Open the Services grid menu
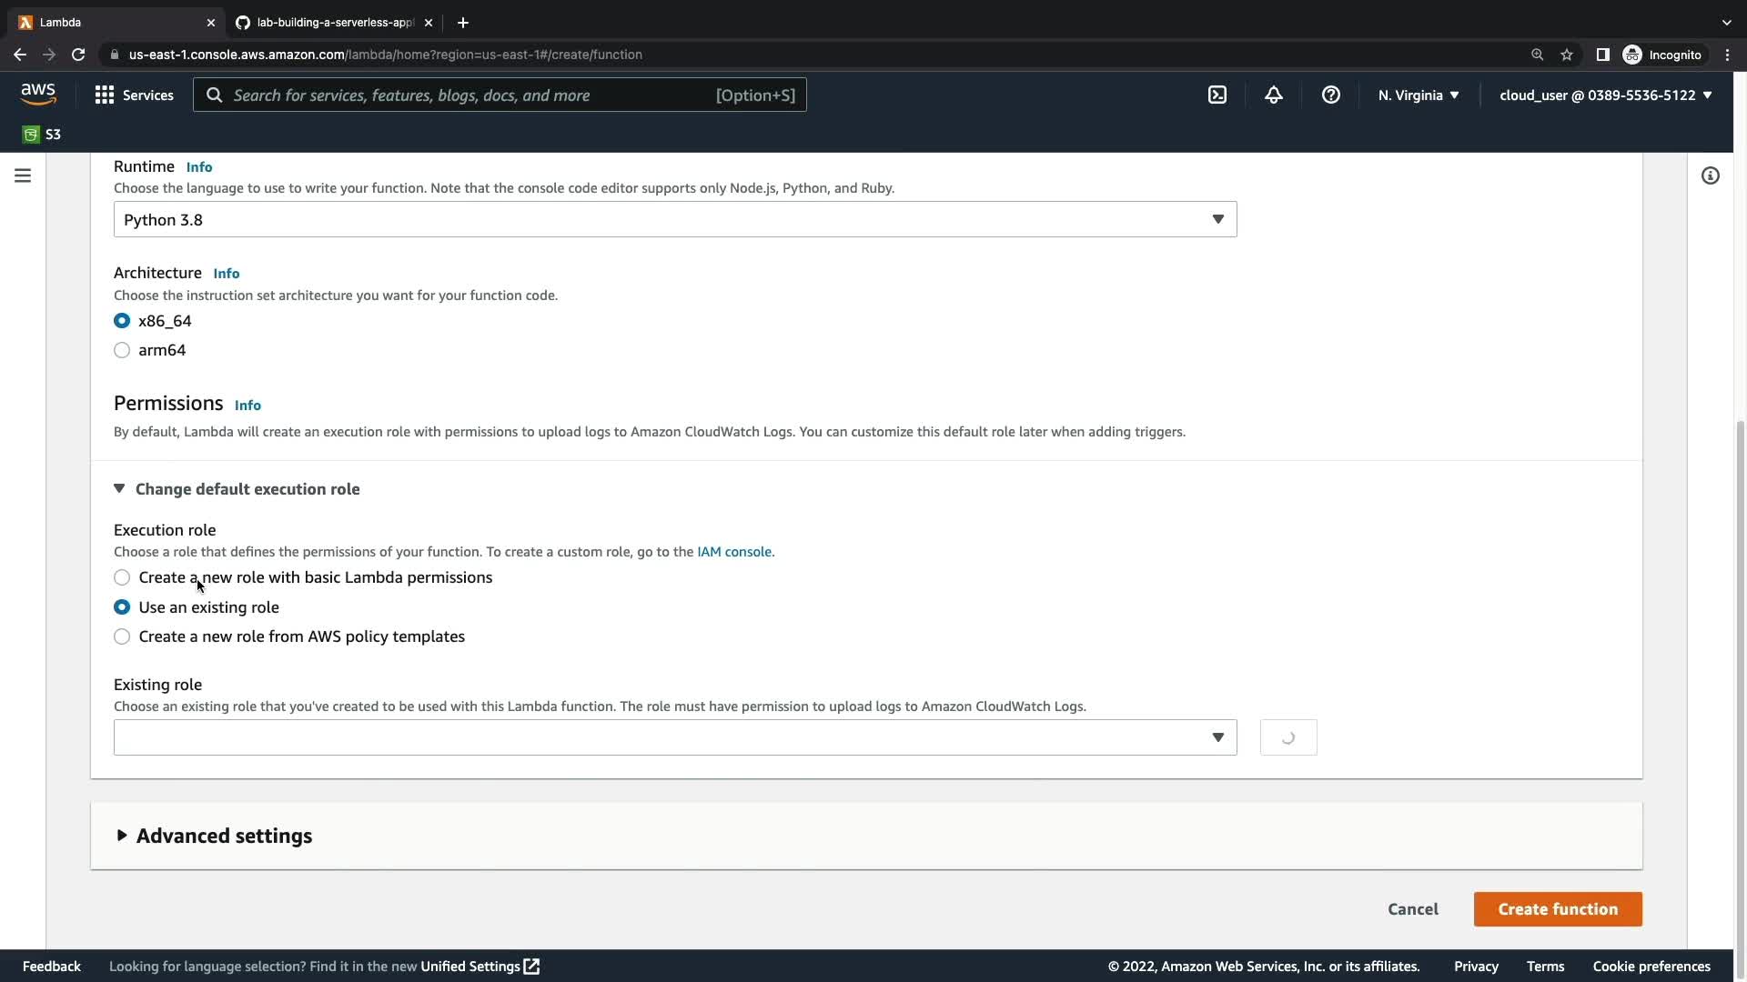This screenshot has height=982, width=1747. [134, 95]
